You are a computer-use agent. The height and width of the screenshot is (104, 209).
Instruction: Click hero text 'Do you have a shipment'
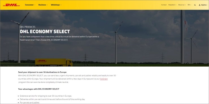tap(59, 38)
